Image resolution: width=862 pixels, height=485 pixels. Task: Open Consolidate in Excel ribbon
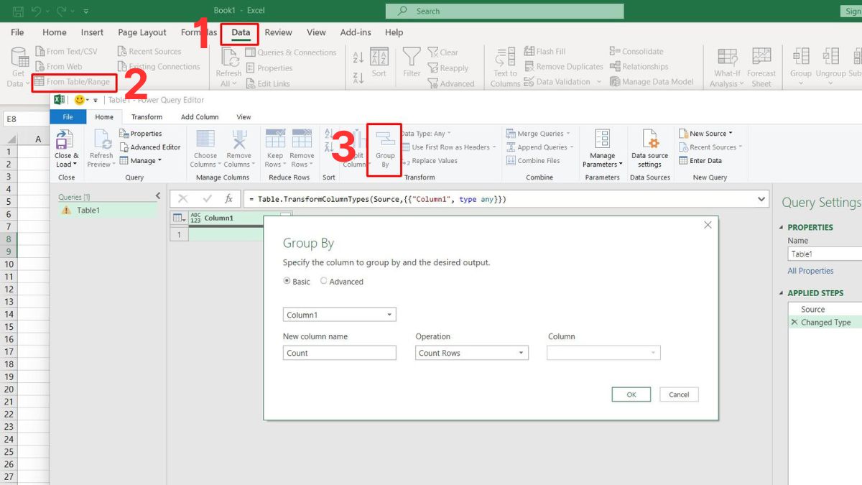(636, 52)
